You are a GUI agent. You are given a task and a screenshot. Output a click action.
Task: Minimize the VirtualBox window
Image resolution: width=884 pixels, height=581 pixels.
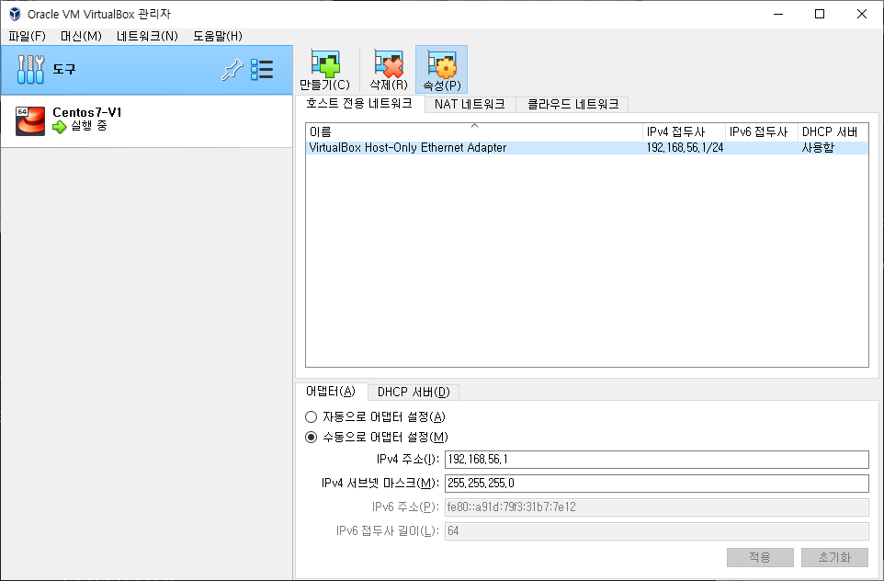click(x=778, y=14)
